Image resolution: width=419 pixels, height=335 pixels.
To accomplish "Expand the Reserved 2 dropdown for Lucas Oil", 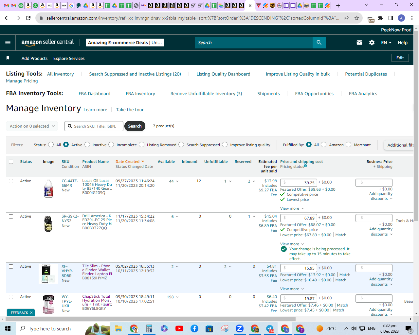I will (x=251, y=181).
